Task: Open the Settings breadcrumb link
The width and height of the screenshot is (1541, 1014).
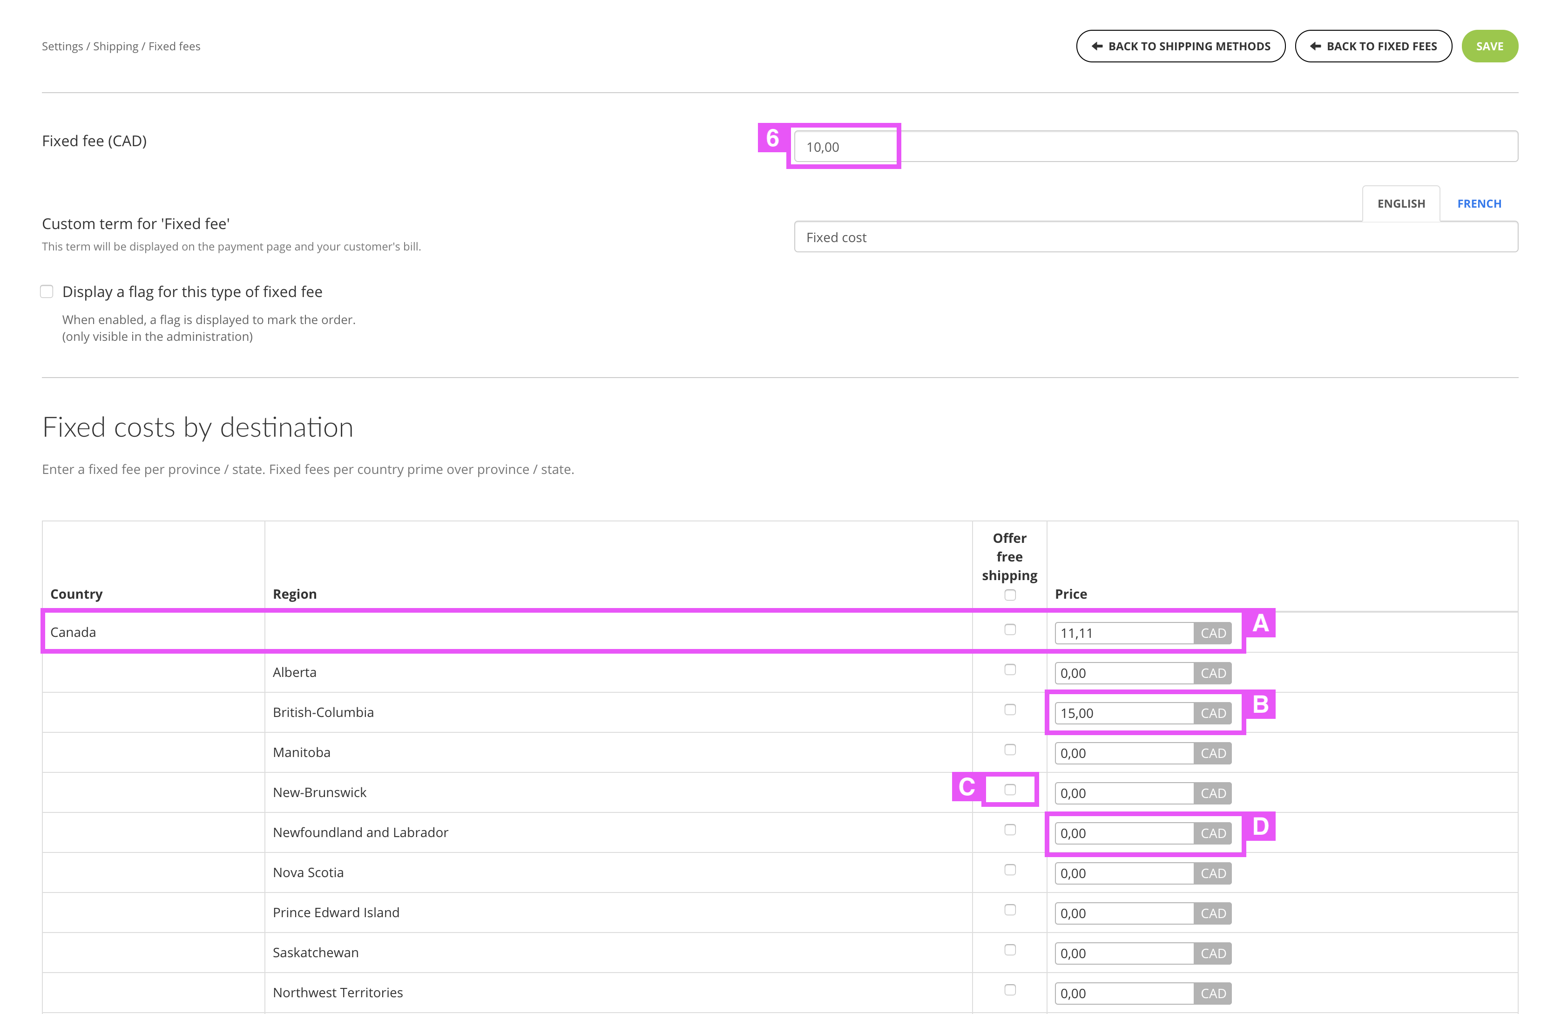Action: [62, 46]
